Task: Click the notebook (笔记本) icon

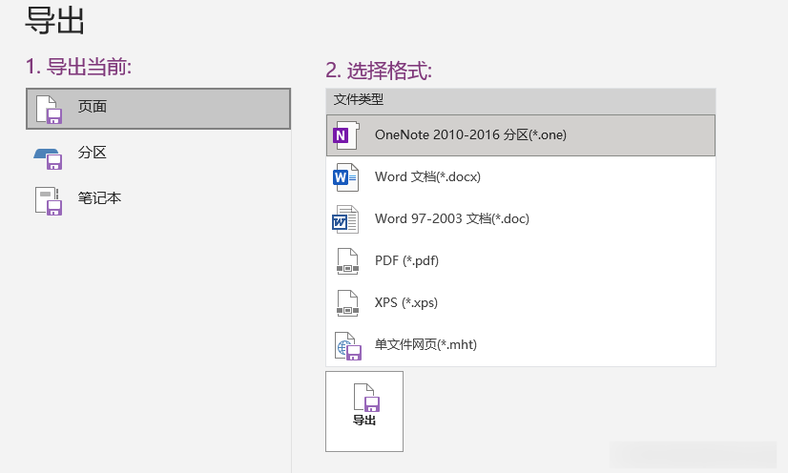Action: click(49, 200)
